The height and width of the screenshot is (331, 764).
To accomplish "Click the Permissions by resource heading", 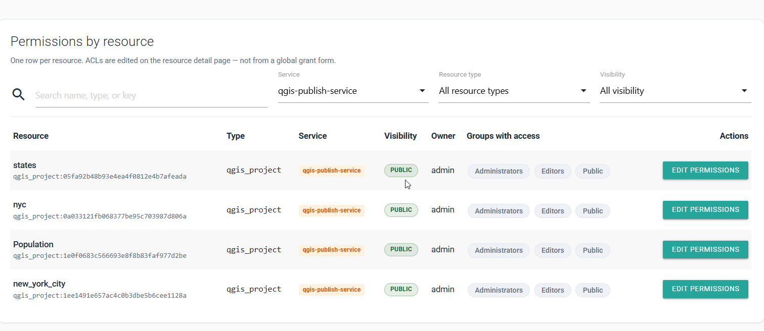I will [x=82, y=41].
